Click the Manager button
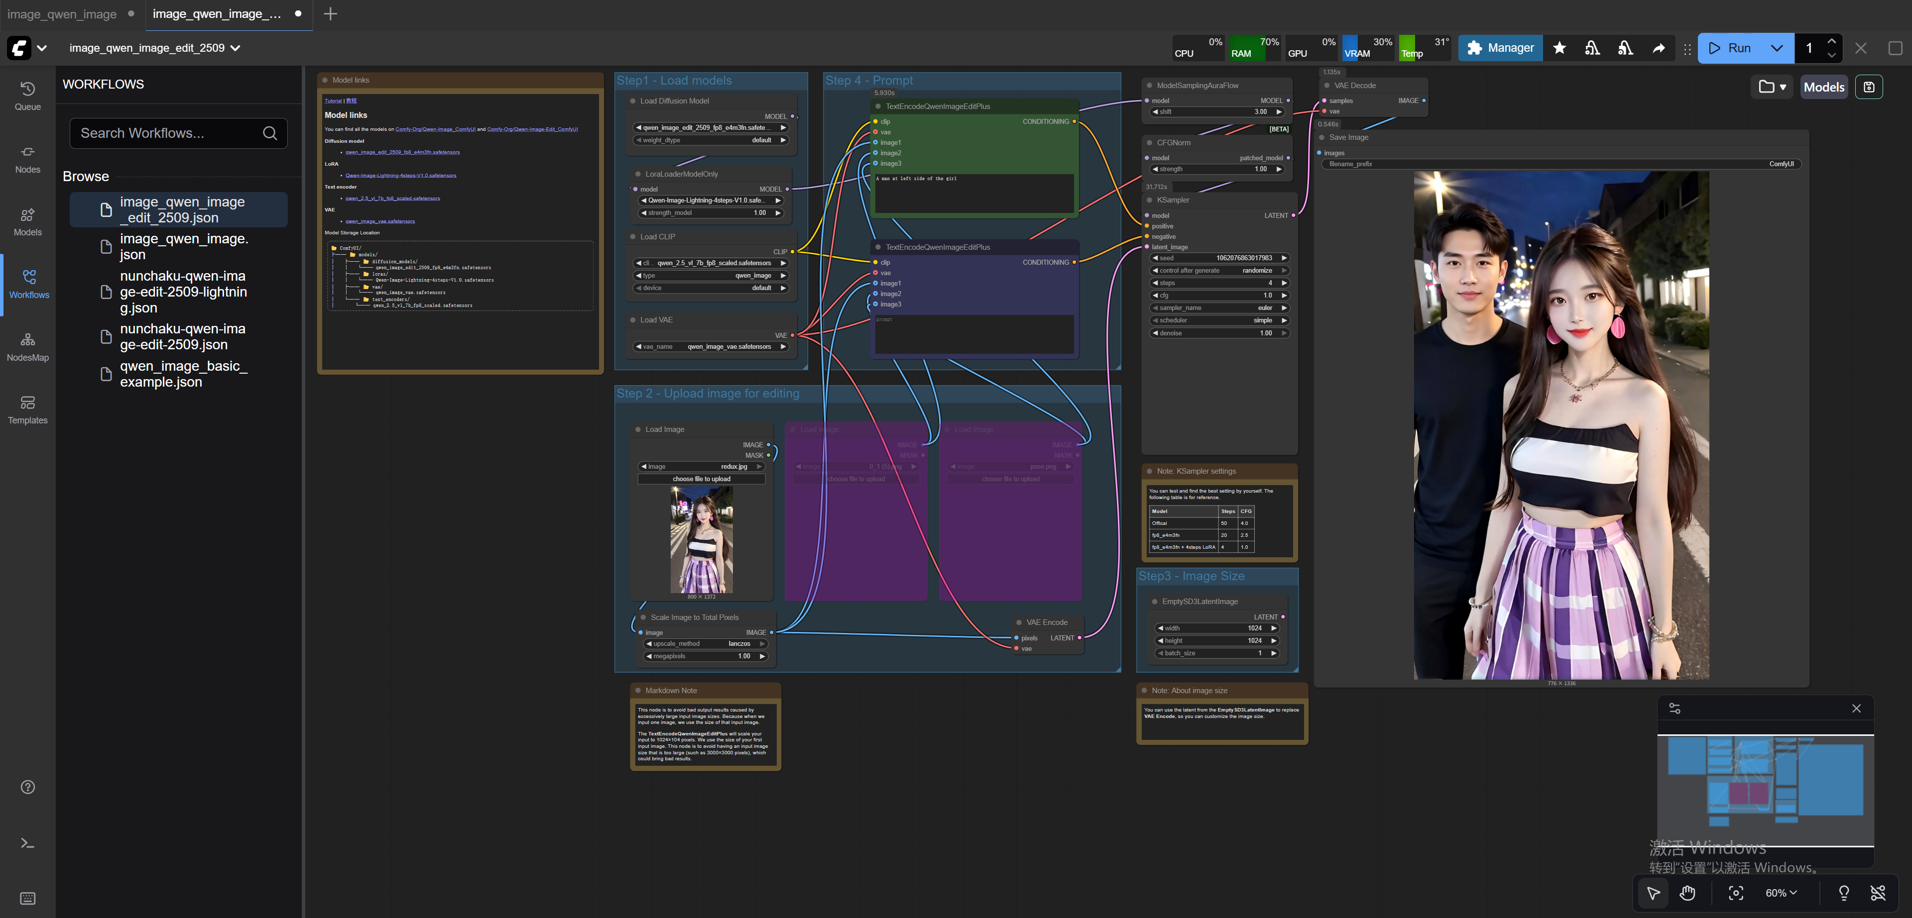Screen dimensions: 1912x918 point(1500,48)
